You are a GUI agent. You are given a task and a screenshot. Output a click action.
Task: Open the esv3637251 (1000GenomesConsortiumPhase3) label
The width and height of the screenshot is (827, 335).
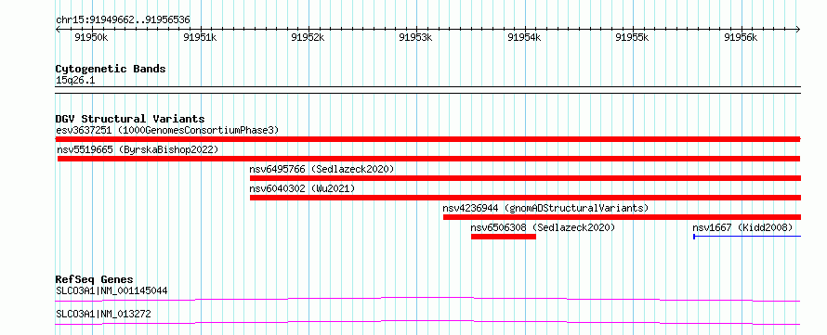pyautogui.click(x=167, y=130)
